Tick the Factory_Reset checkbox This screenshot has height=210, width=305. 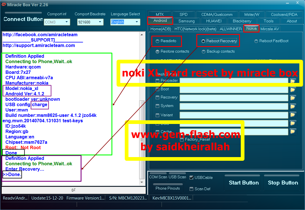coord(182,140)
